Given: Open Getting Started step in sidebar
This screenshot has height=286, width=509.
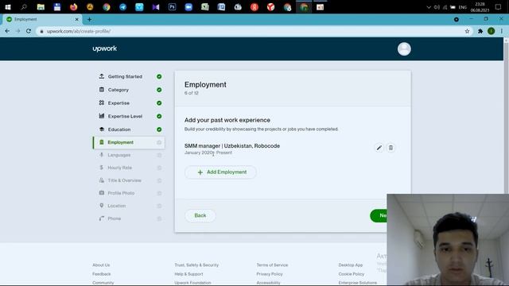Looking at the screenshot, I should (125, 76).
